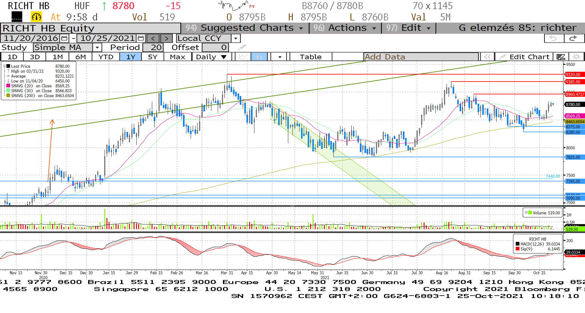Click the Low on 11/04/20 legend marker
Viewport: 585px width, 313px height.
coord(8,81)
